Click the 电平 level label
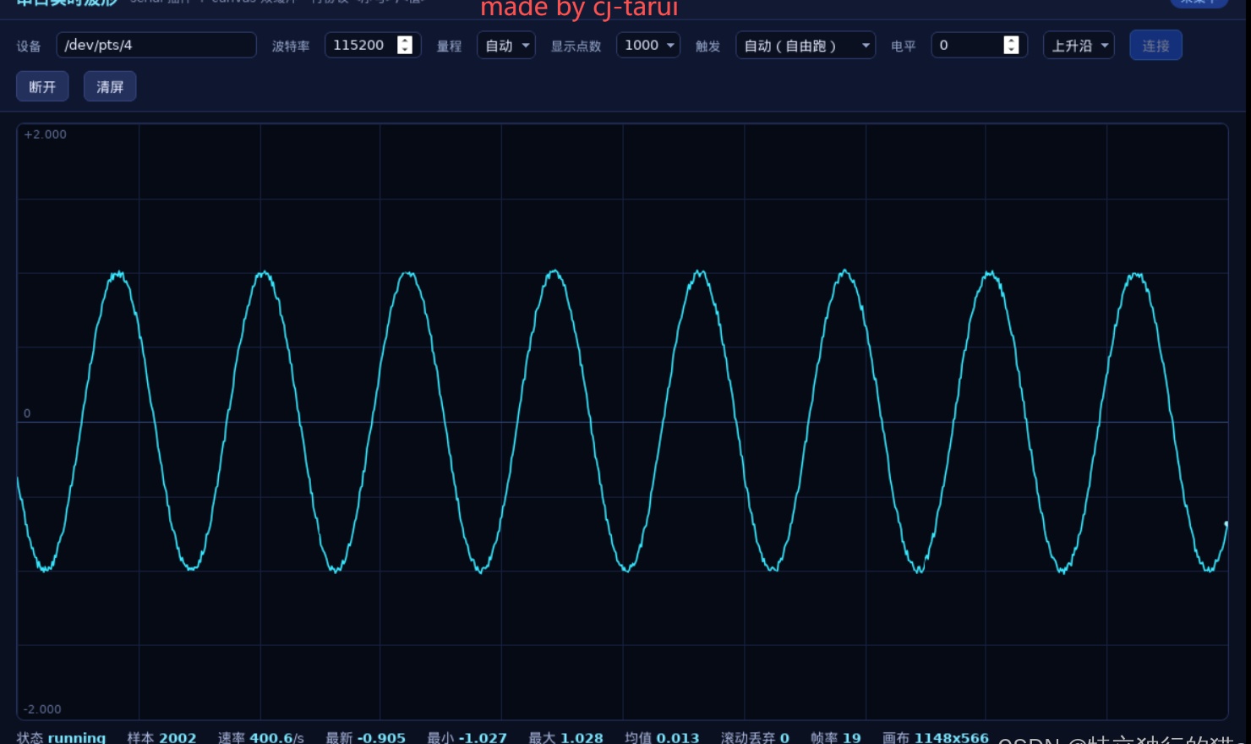This screenshot has height=744, width=1251. coord(903,46)
